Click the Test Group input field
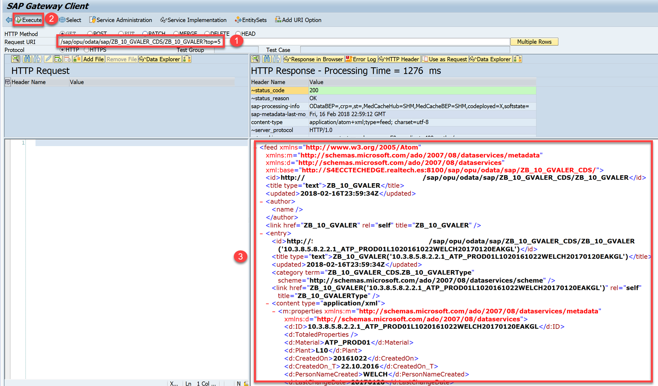 pyautogui.click(x=236, y=50)
